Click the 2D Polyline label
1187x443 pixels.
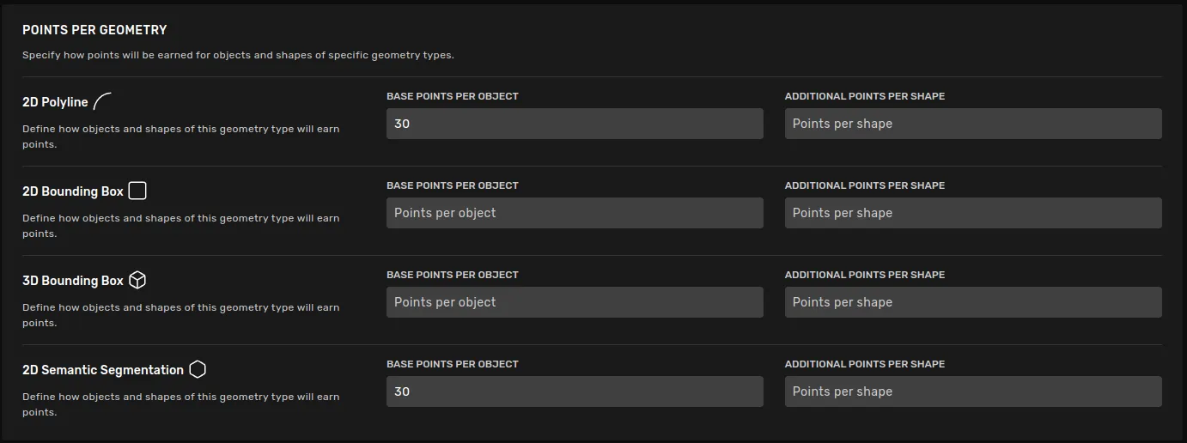(x=55, y=102)
